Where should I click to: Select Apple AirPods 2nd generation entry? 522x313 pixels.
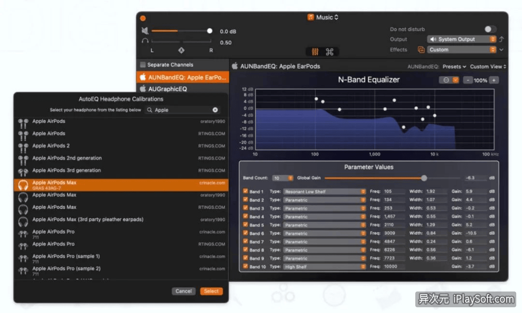coord(121,158)
